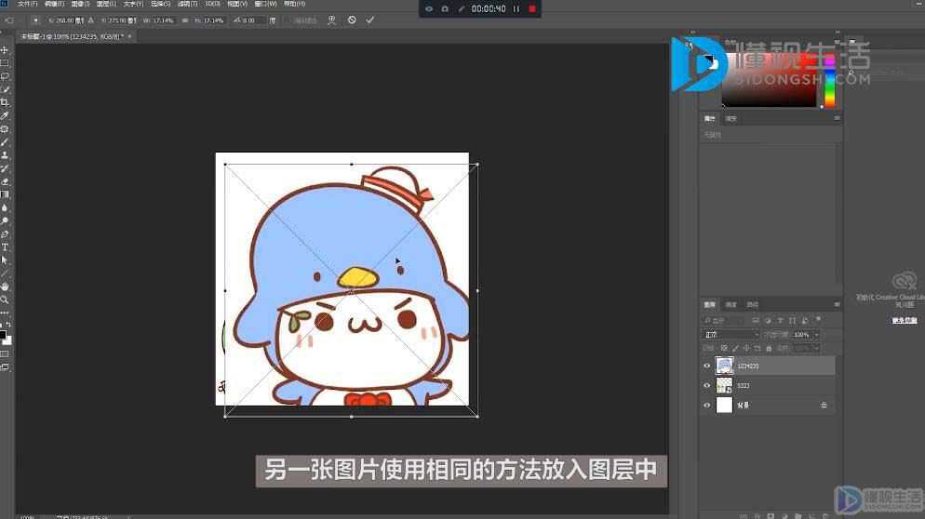Select the Crop tool

tap(5, 102)
